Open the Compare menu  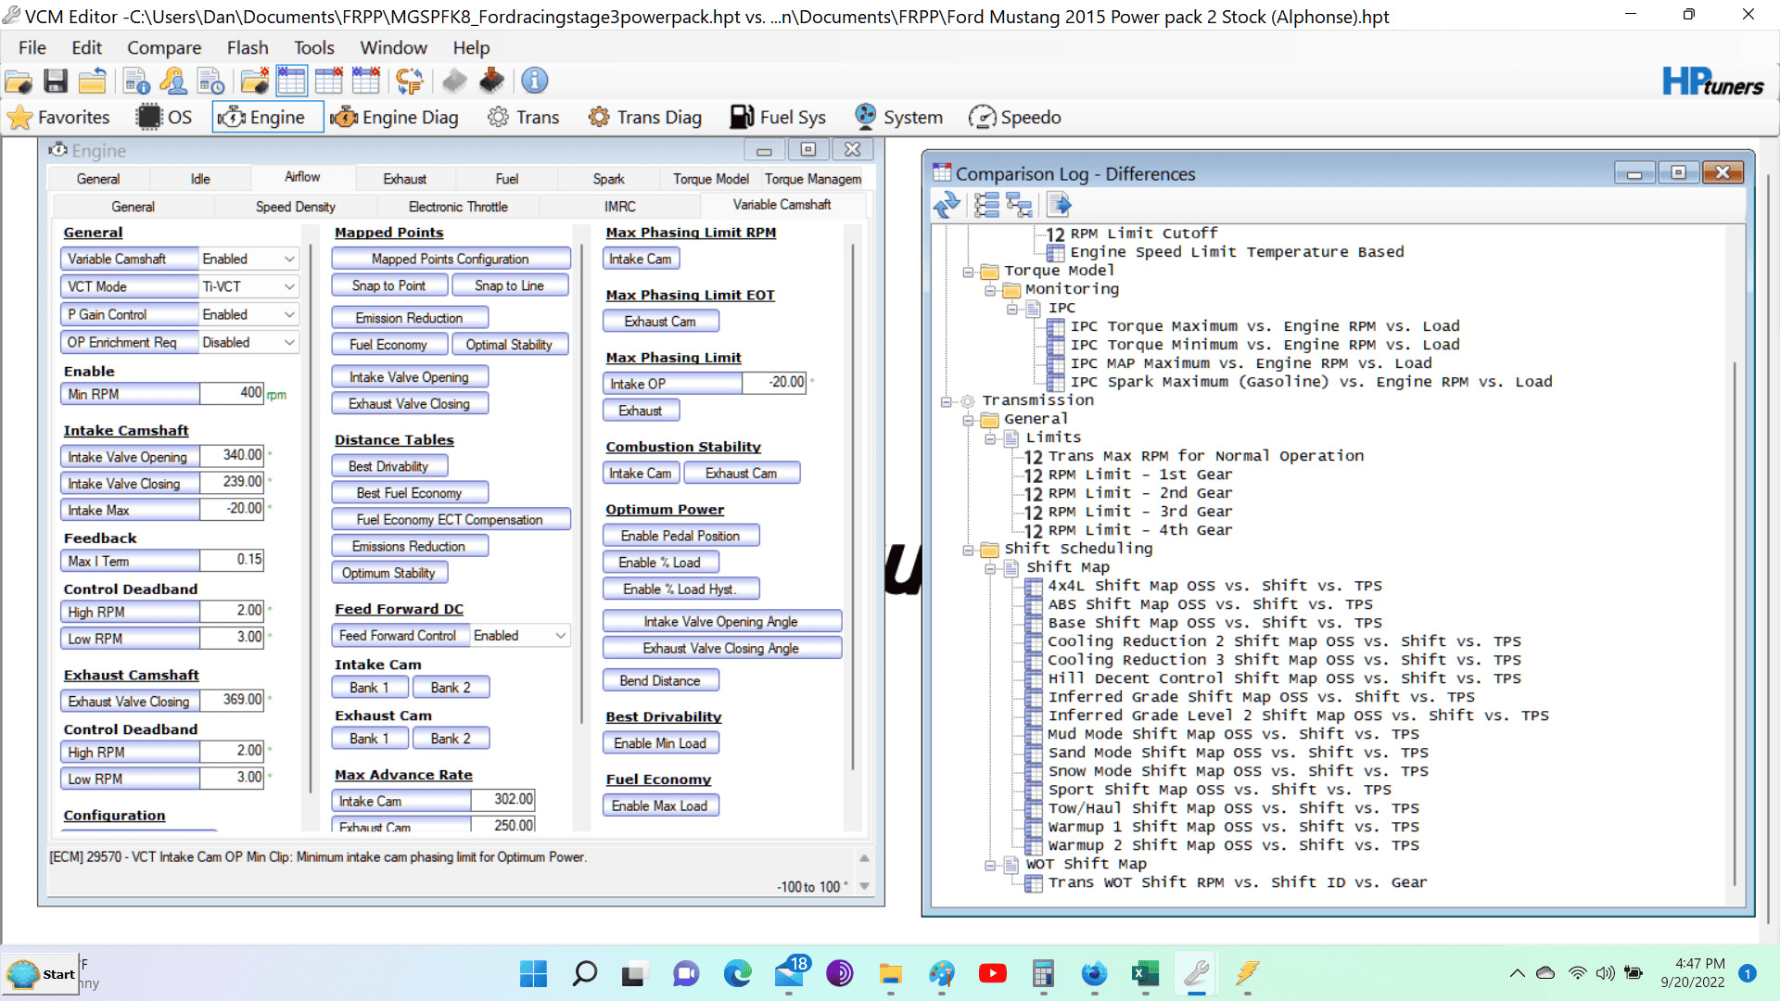coord(164,48)
